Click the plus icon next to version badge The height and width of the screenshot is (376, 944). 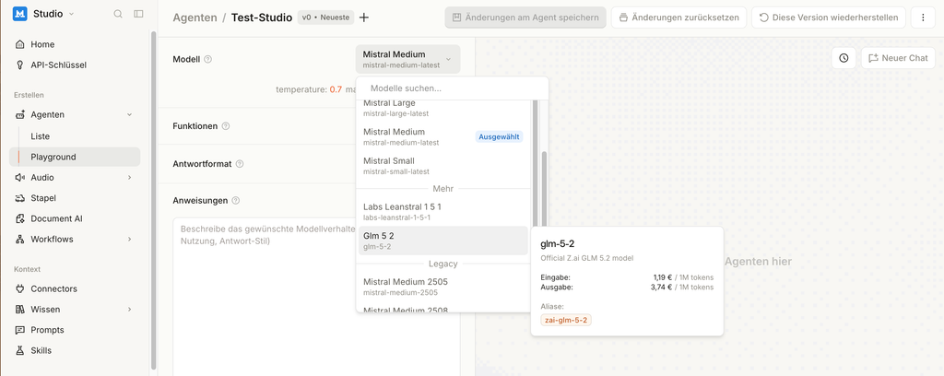pyautogui.click(x=363, y=18)
